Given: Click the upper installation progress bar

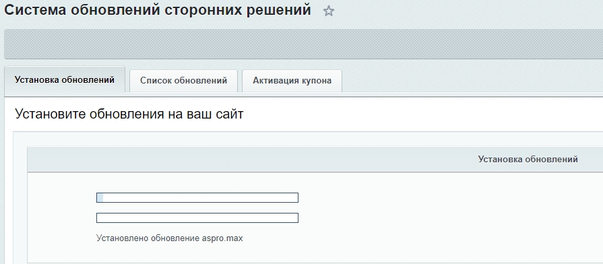Looking at the screenshot, I should click(x=197, y=197).
